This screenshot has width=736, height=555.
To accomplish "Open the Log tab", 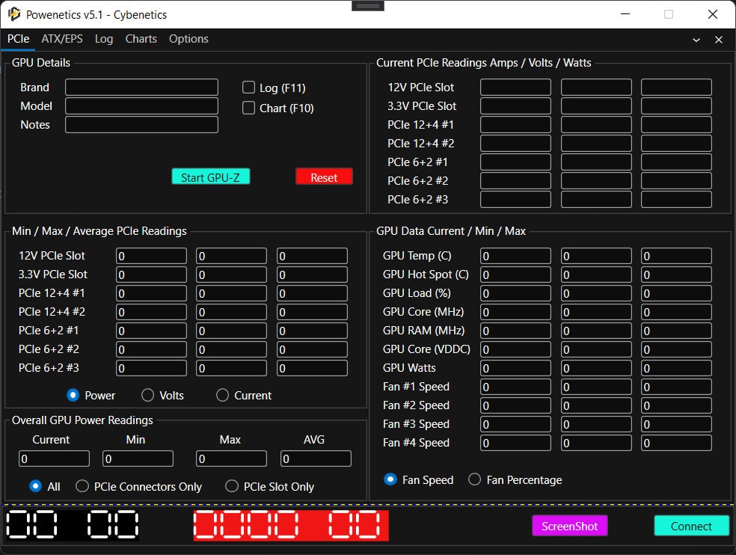I will click(x=104, y=39).
